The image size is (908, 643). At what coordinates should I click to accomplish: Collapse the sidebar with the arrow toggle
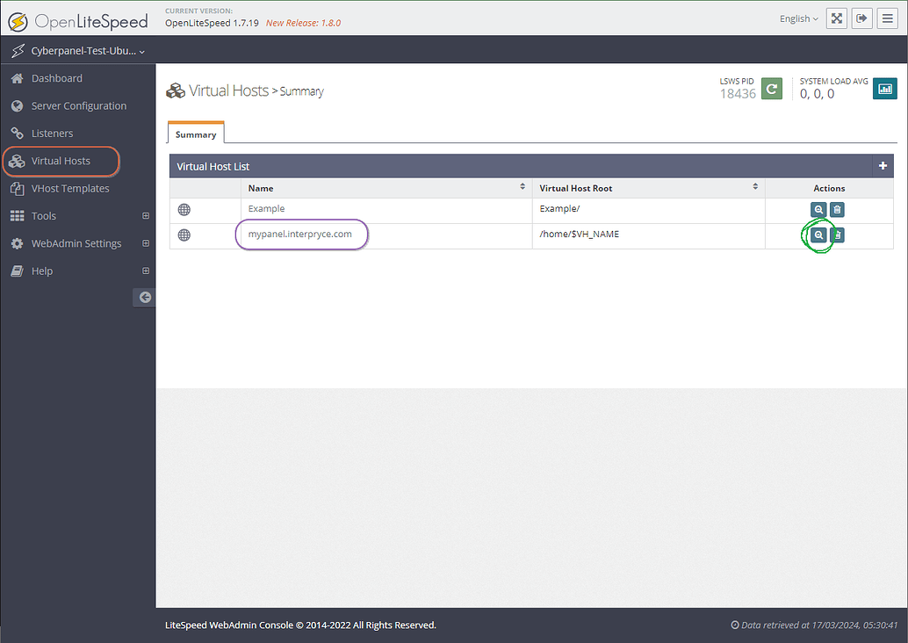tap(143, 297)
